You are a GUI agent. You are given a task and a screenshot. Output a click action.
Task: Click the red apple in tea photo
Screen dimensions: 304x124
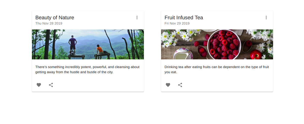[256, 54]
